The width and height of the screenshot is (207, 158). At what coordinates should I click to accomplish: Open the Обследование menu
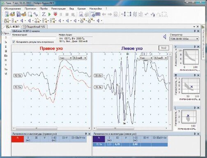[x=13, y=9]
